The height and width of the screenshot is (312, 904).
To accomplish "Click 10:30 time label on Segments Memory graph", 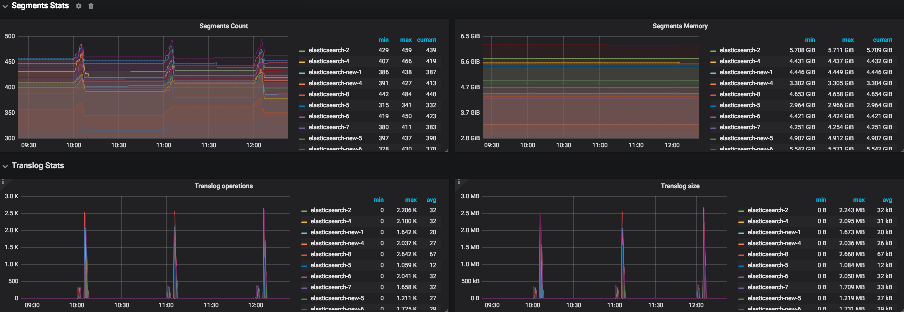I will pos(563,145).
